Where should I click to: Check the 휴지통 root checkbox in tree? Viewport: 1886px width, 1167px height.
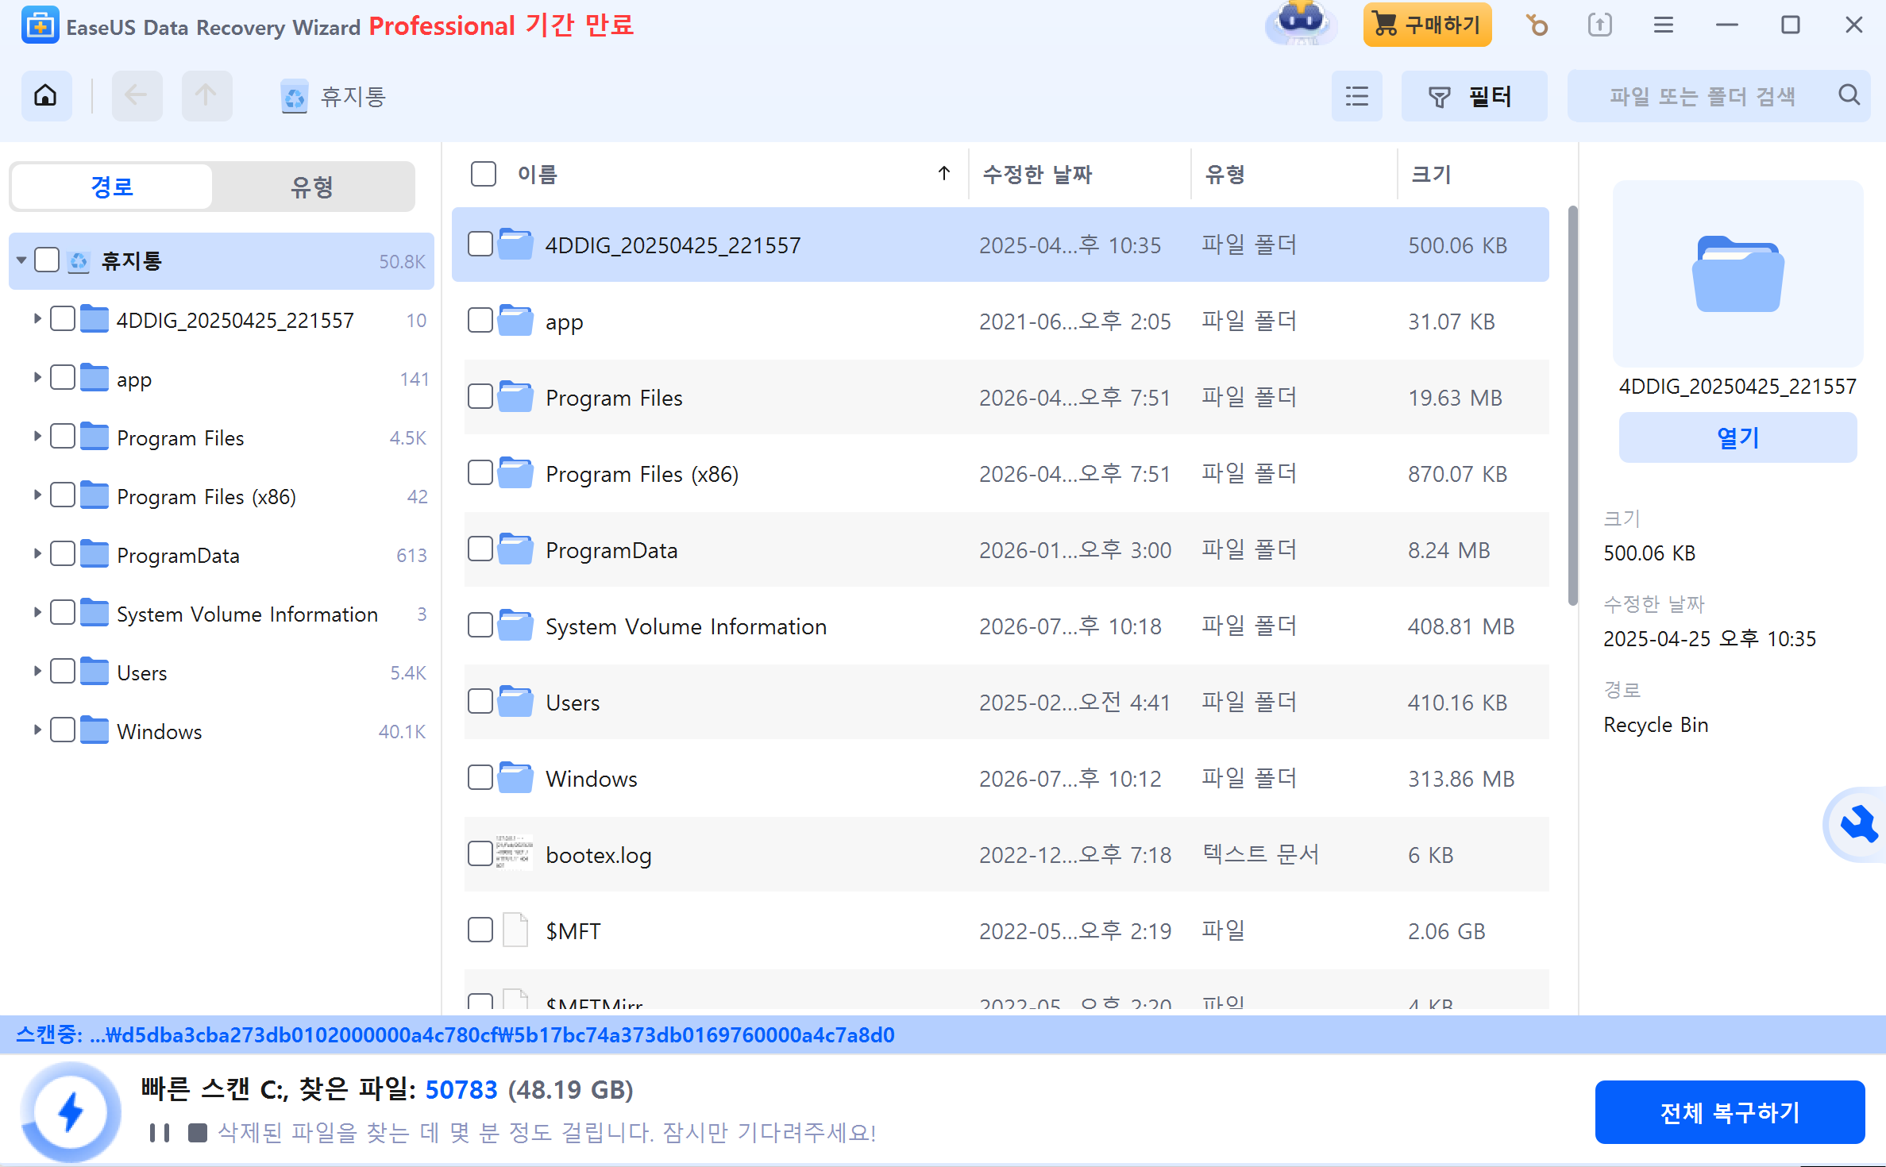pos(47,260)
